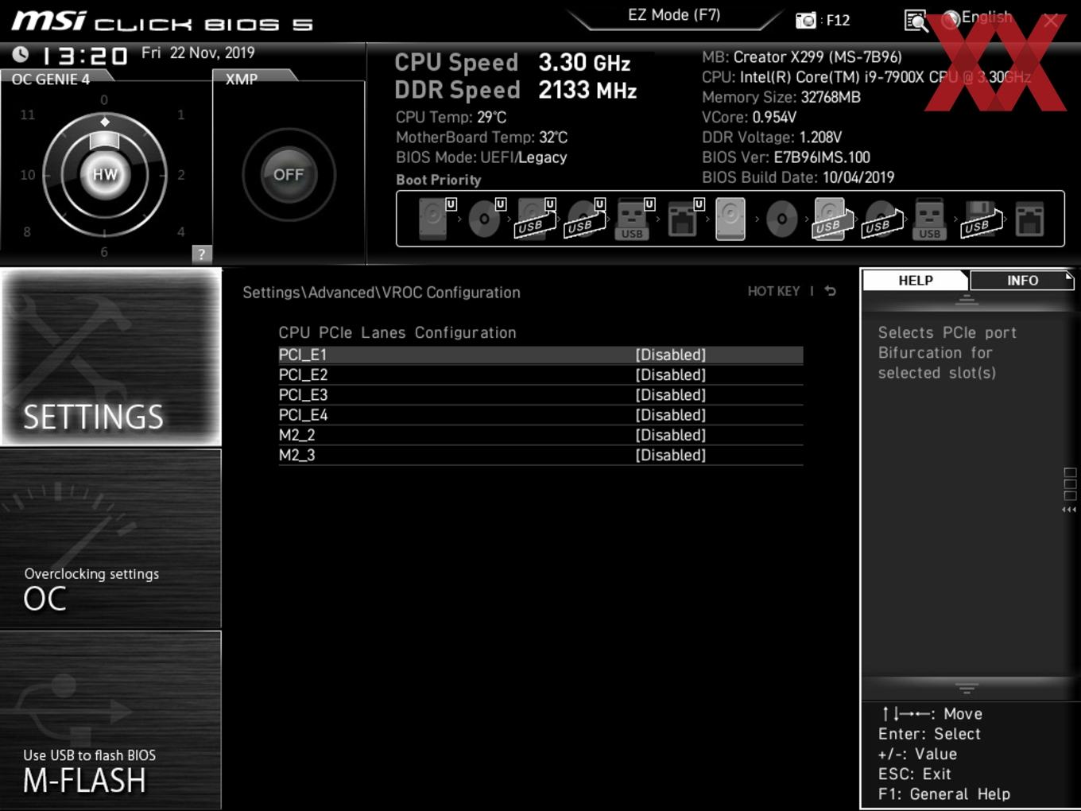1081x811 pixels.
Task: Switch to the HELP tab
Action: (916, 281)
